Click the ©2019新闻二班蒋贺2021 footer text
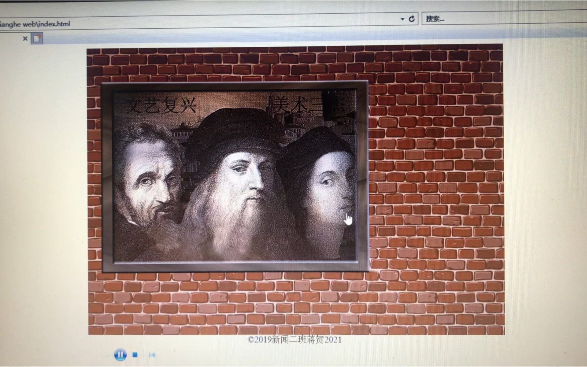Viewport: 587px width, 367px height. [x=295, y=340]
